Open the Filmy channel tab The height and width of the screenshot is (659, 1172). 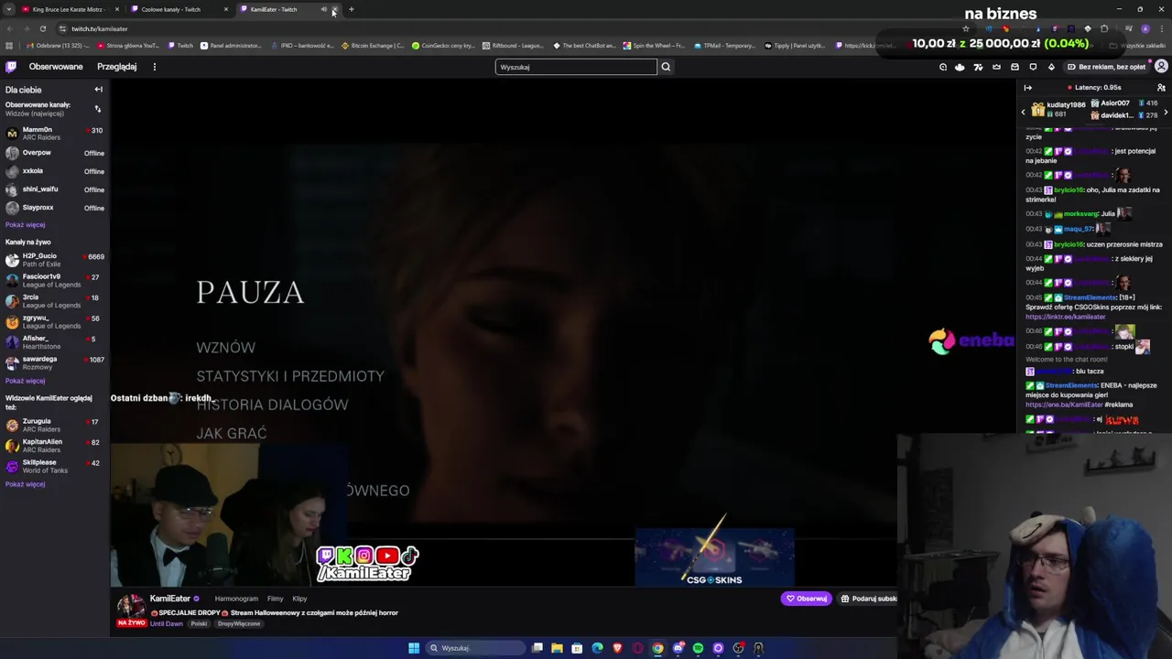click(275, 599)
